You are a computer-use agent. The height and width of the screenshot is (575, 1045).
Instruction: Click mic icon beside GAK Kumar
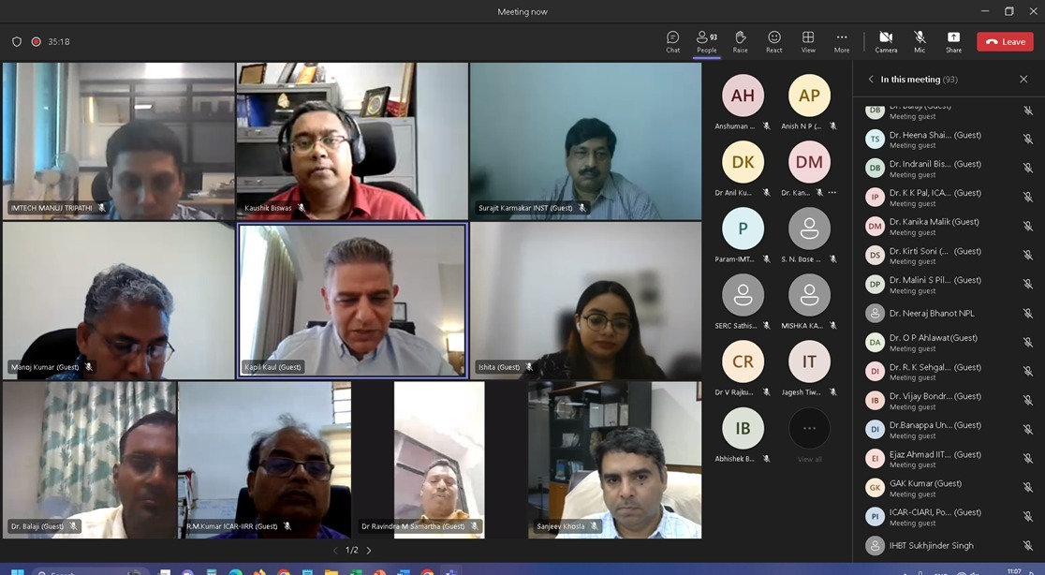tap(1027, 488)
